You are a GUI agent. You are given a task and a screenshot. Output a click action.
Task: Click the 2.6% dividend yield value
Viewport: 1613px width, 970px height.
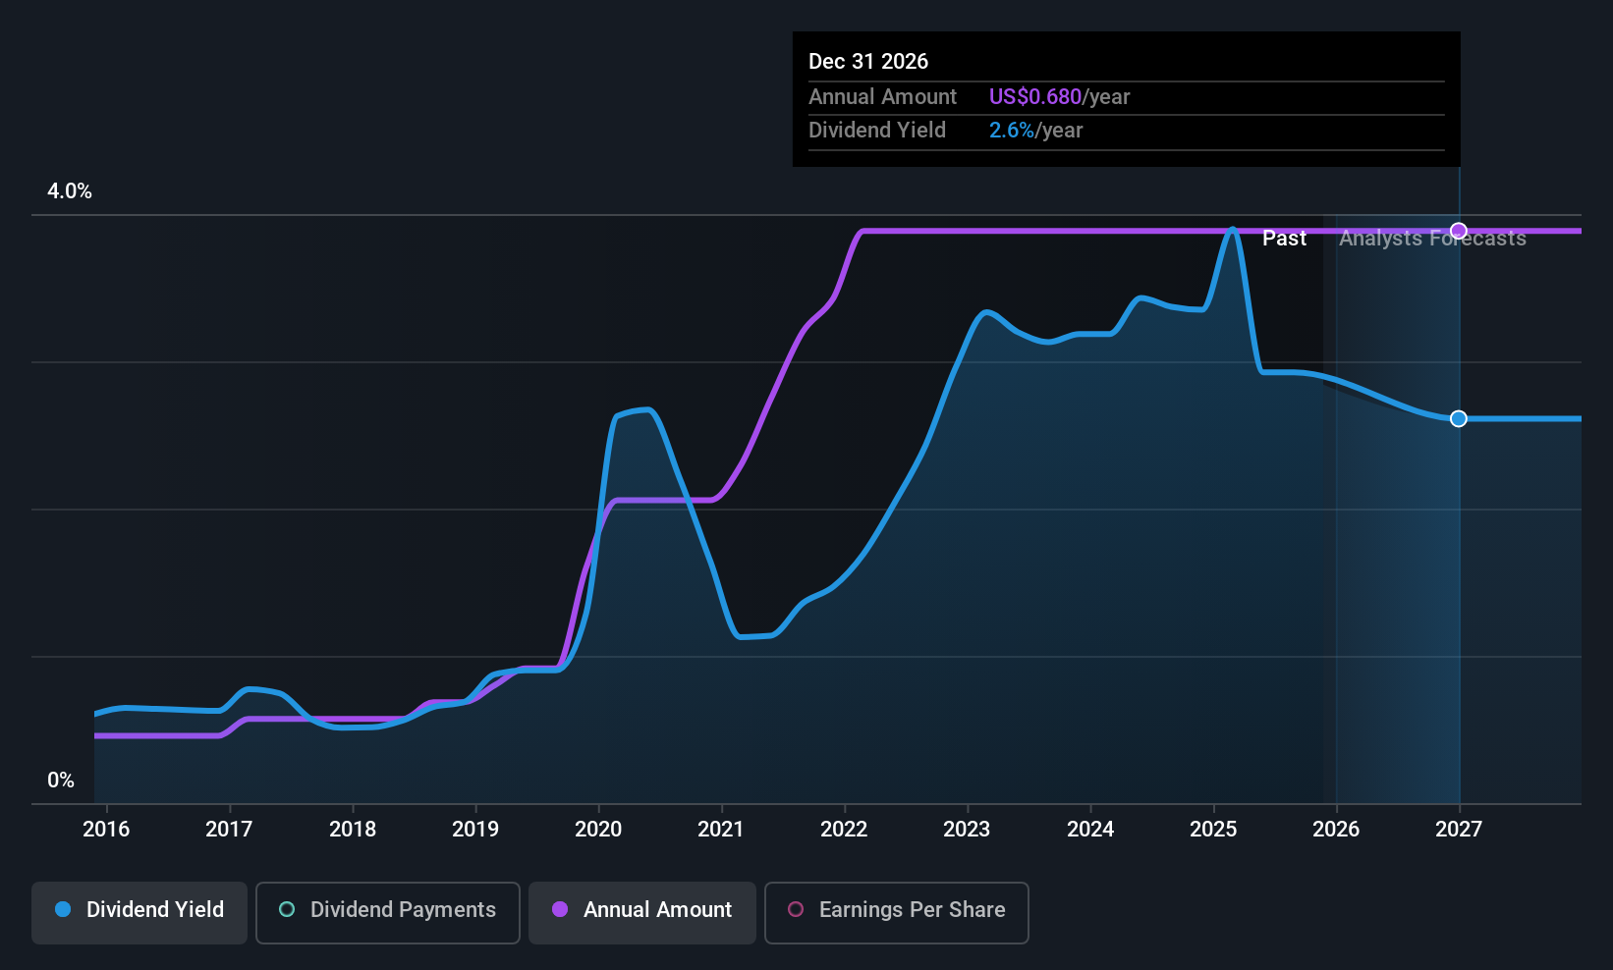click(x=1011, y=130)
